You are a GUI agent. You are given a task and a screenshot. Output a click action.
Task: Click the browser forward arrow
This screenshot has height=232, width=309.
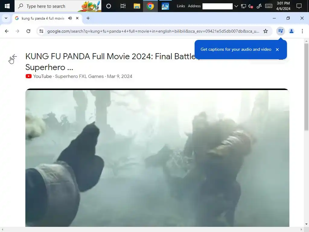[x=17, y=31]
